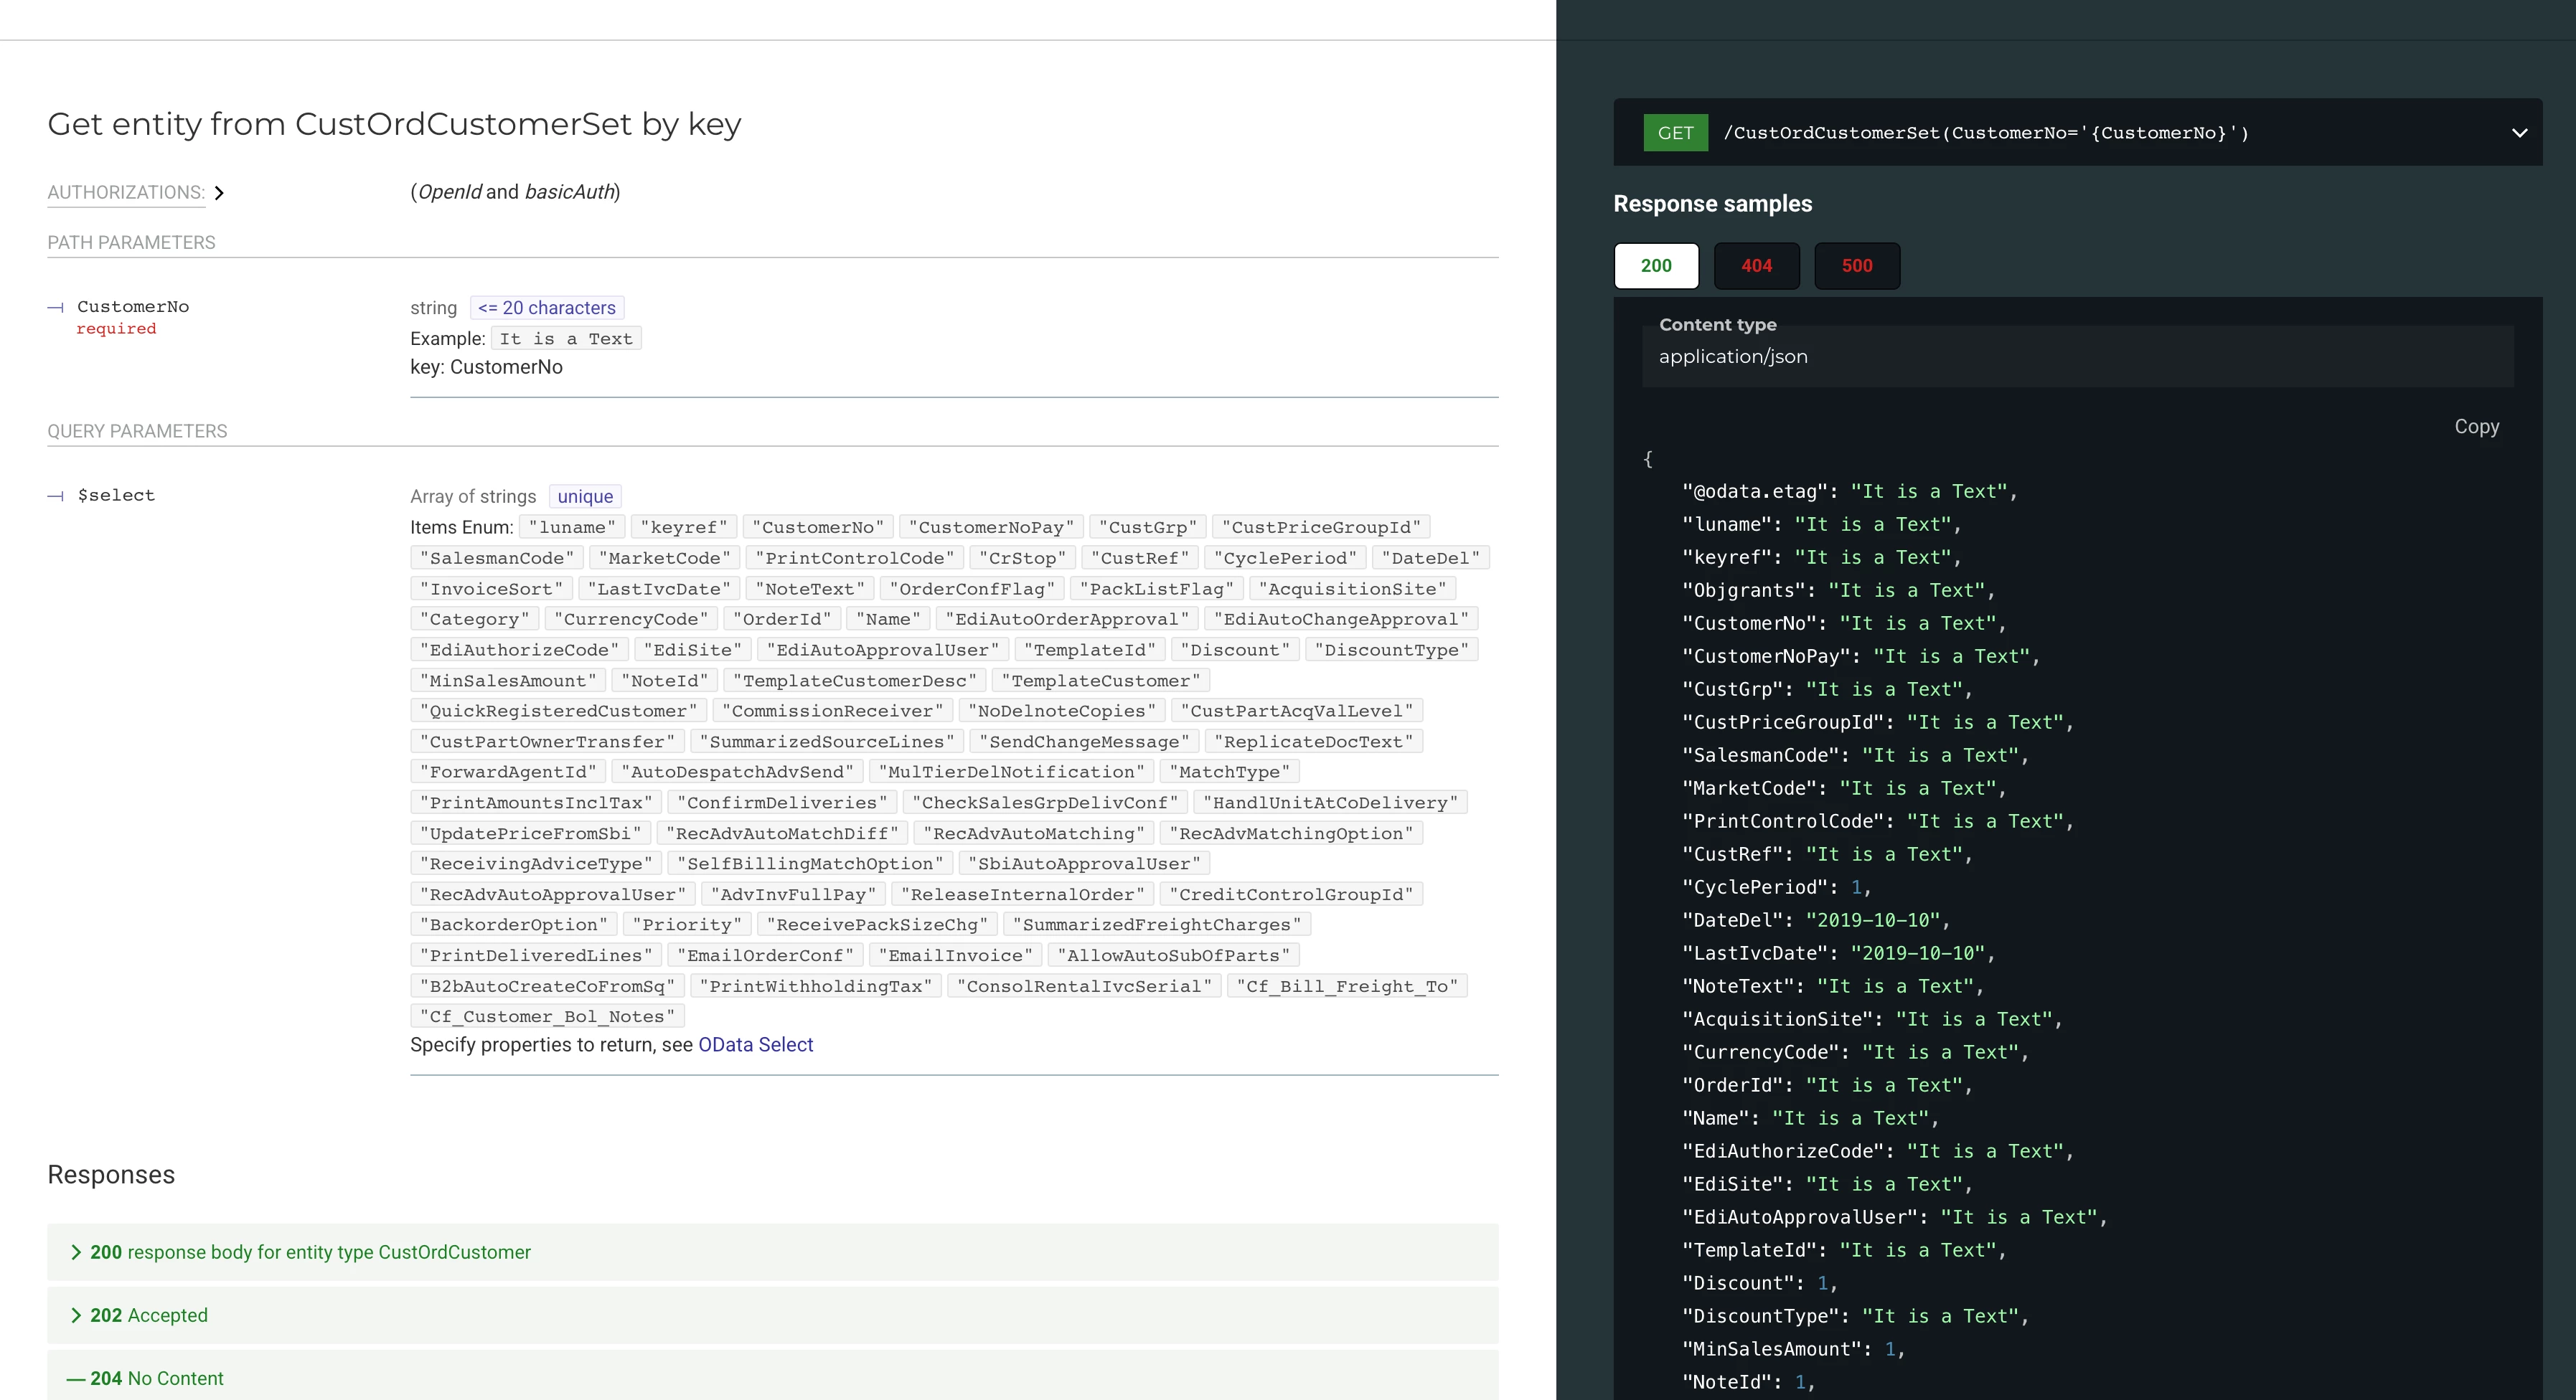This screenshot has height=1400, width=2576.
Task: Click the 204 No Content response row
Action: pos(772,1377)
